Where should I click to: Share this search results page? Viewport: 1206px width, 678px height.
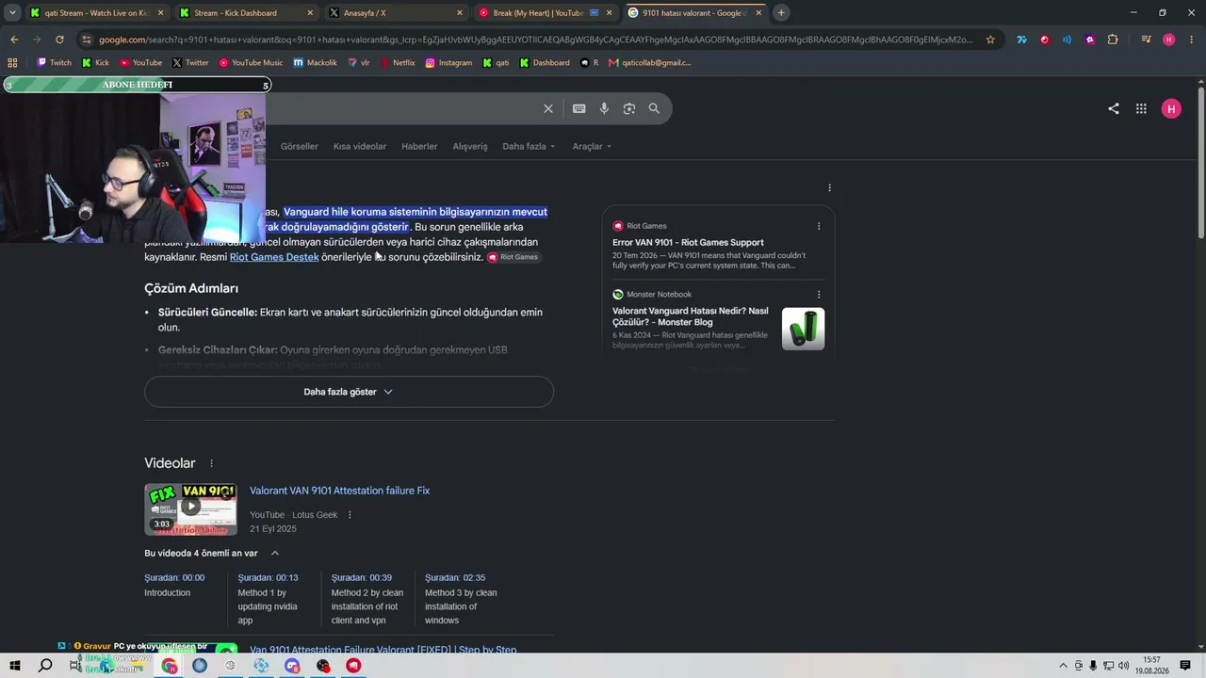1114,108
